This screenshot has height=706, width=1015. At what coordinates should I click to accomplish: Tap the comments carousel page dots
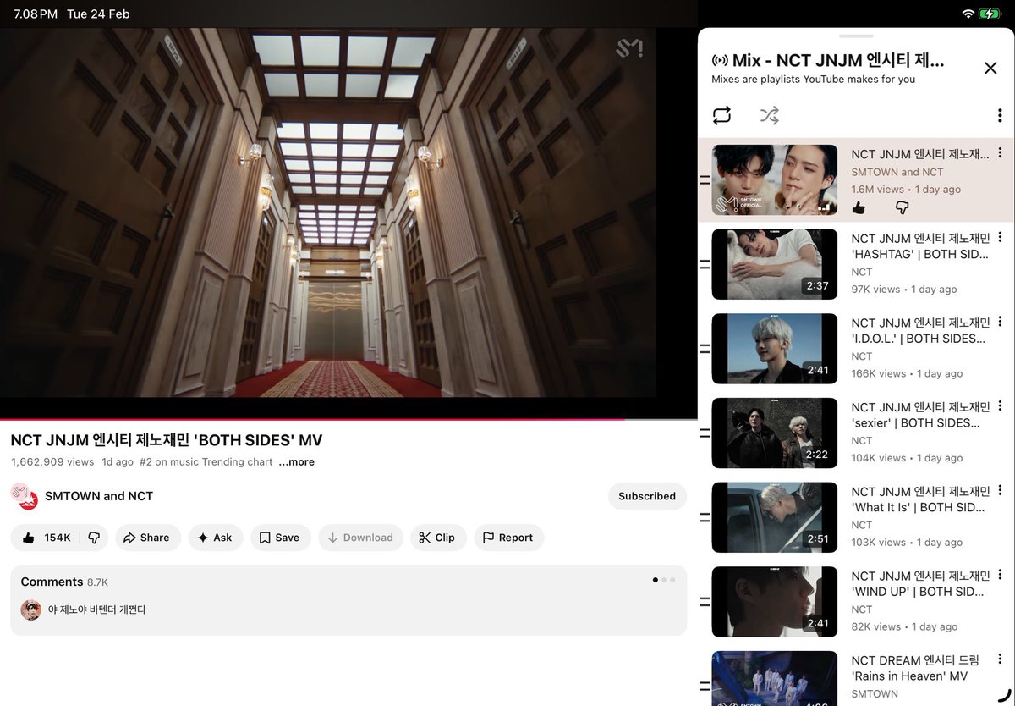pos(664,580)
